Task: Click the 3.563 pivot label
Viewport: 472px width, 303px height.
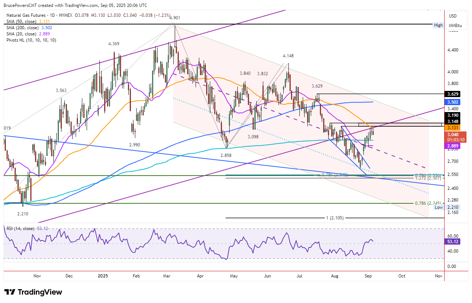Action: (x=61, y=91)
